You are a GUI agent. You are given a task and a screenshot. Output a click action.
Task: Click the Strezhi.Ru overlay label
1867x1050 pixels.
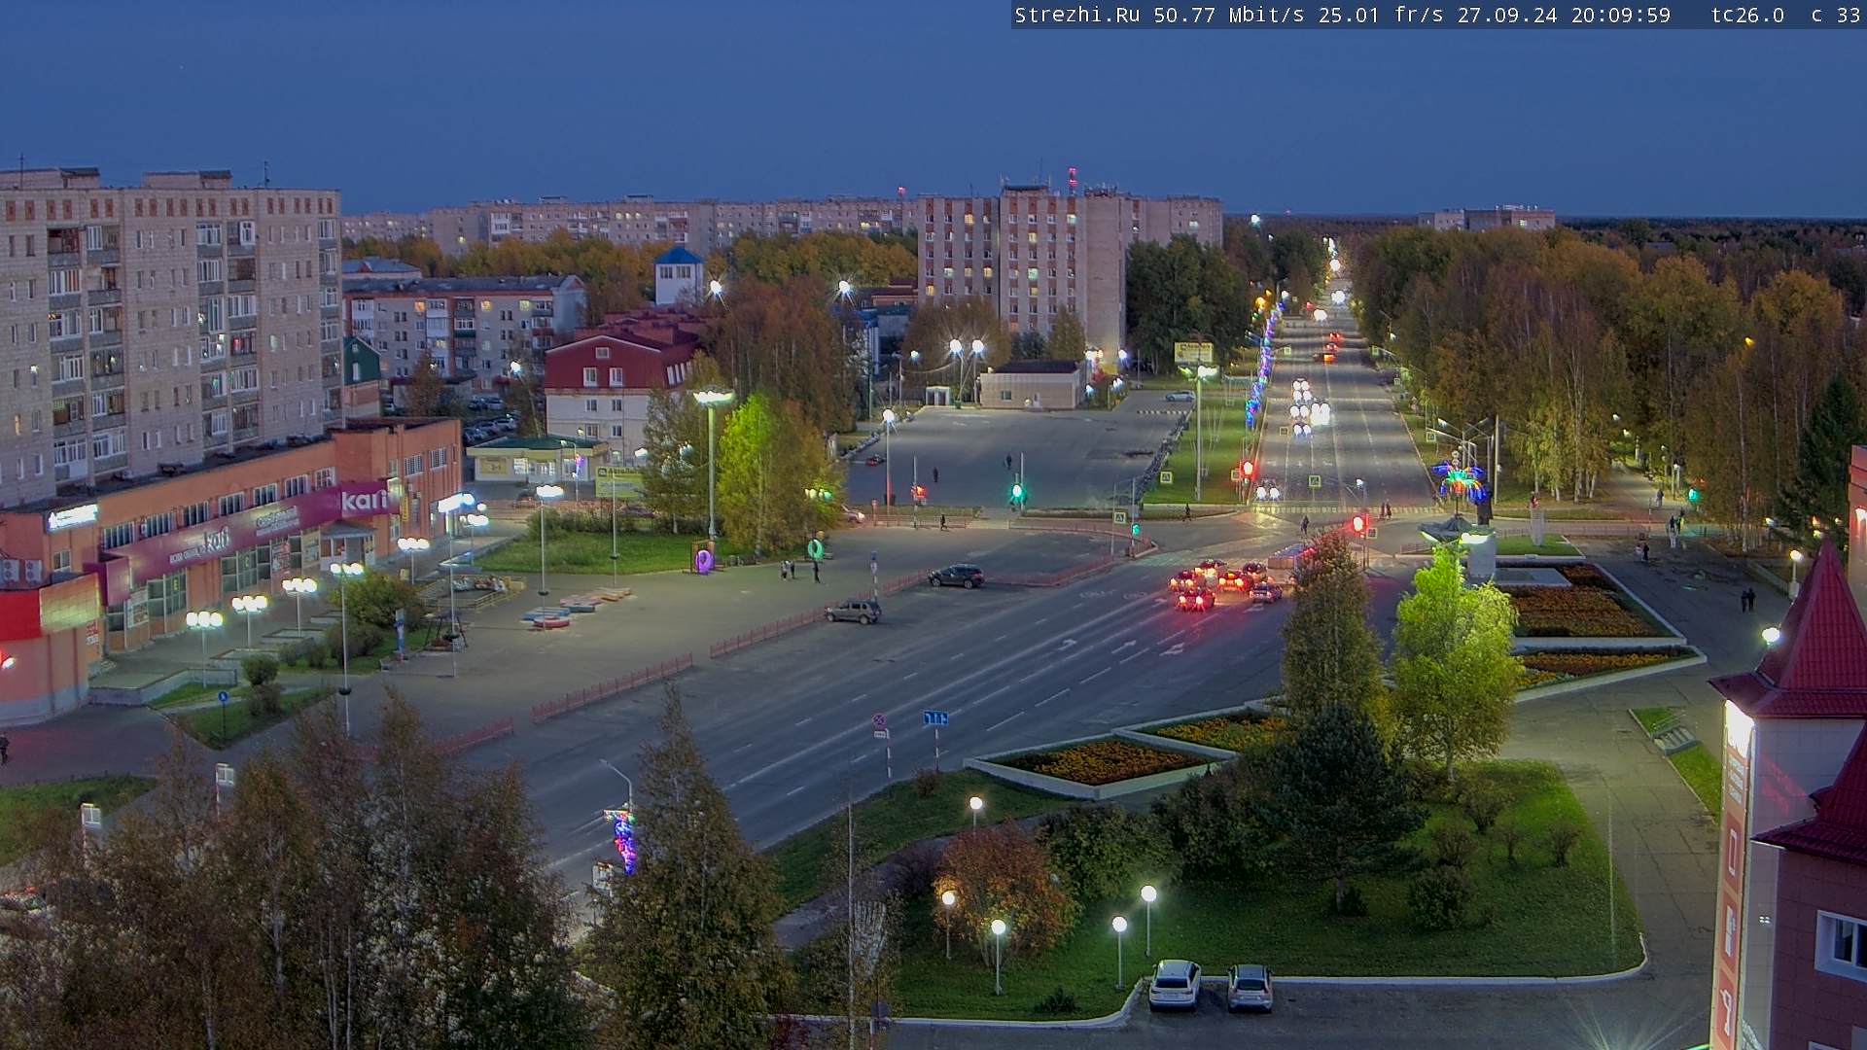(1077, 16)
